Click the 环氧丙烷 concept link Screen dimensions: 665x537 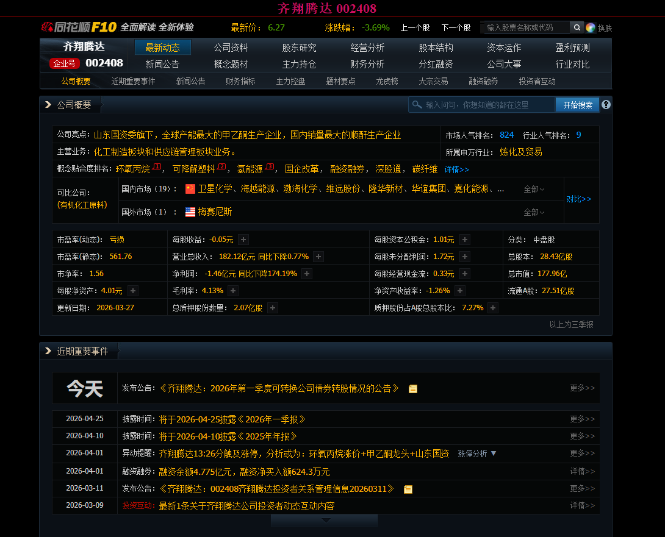133,169
